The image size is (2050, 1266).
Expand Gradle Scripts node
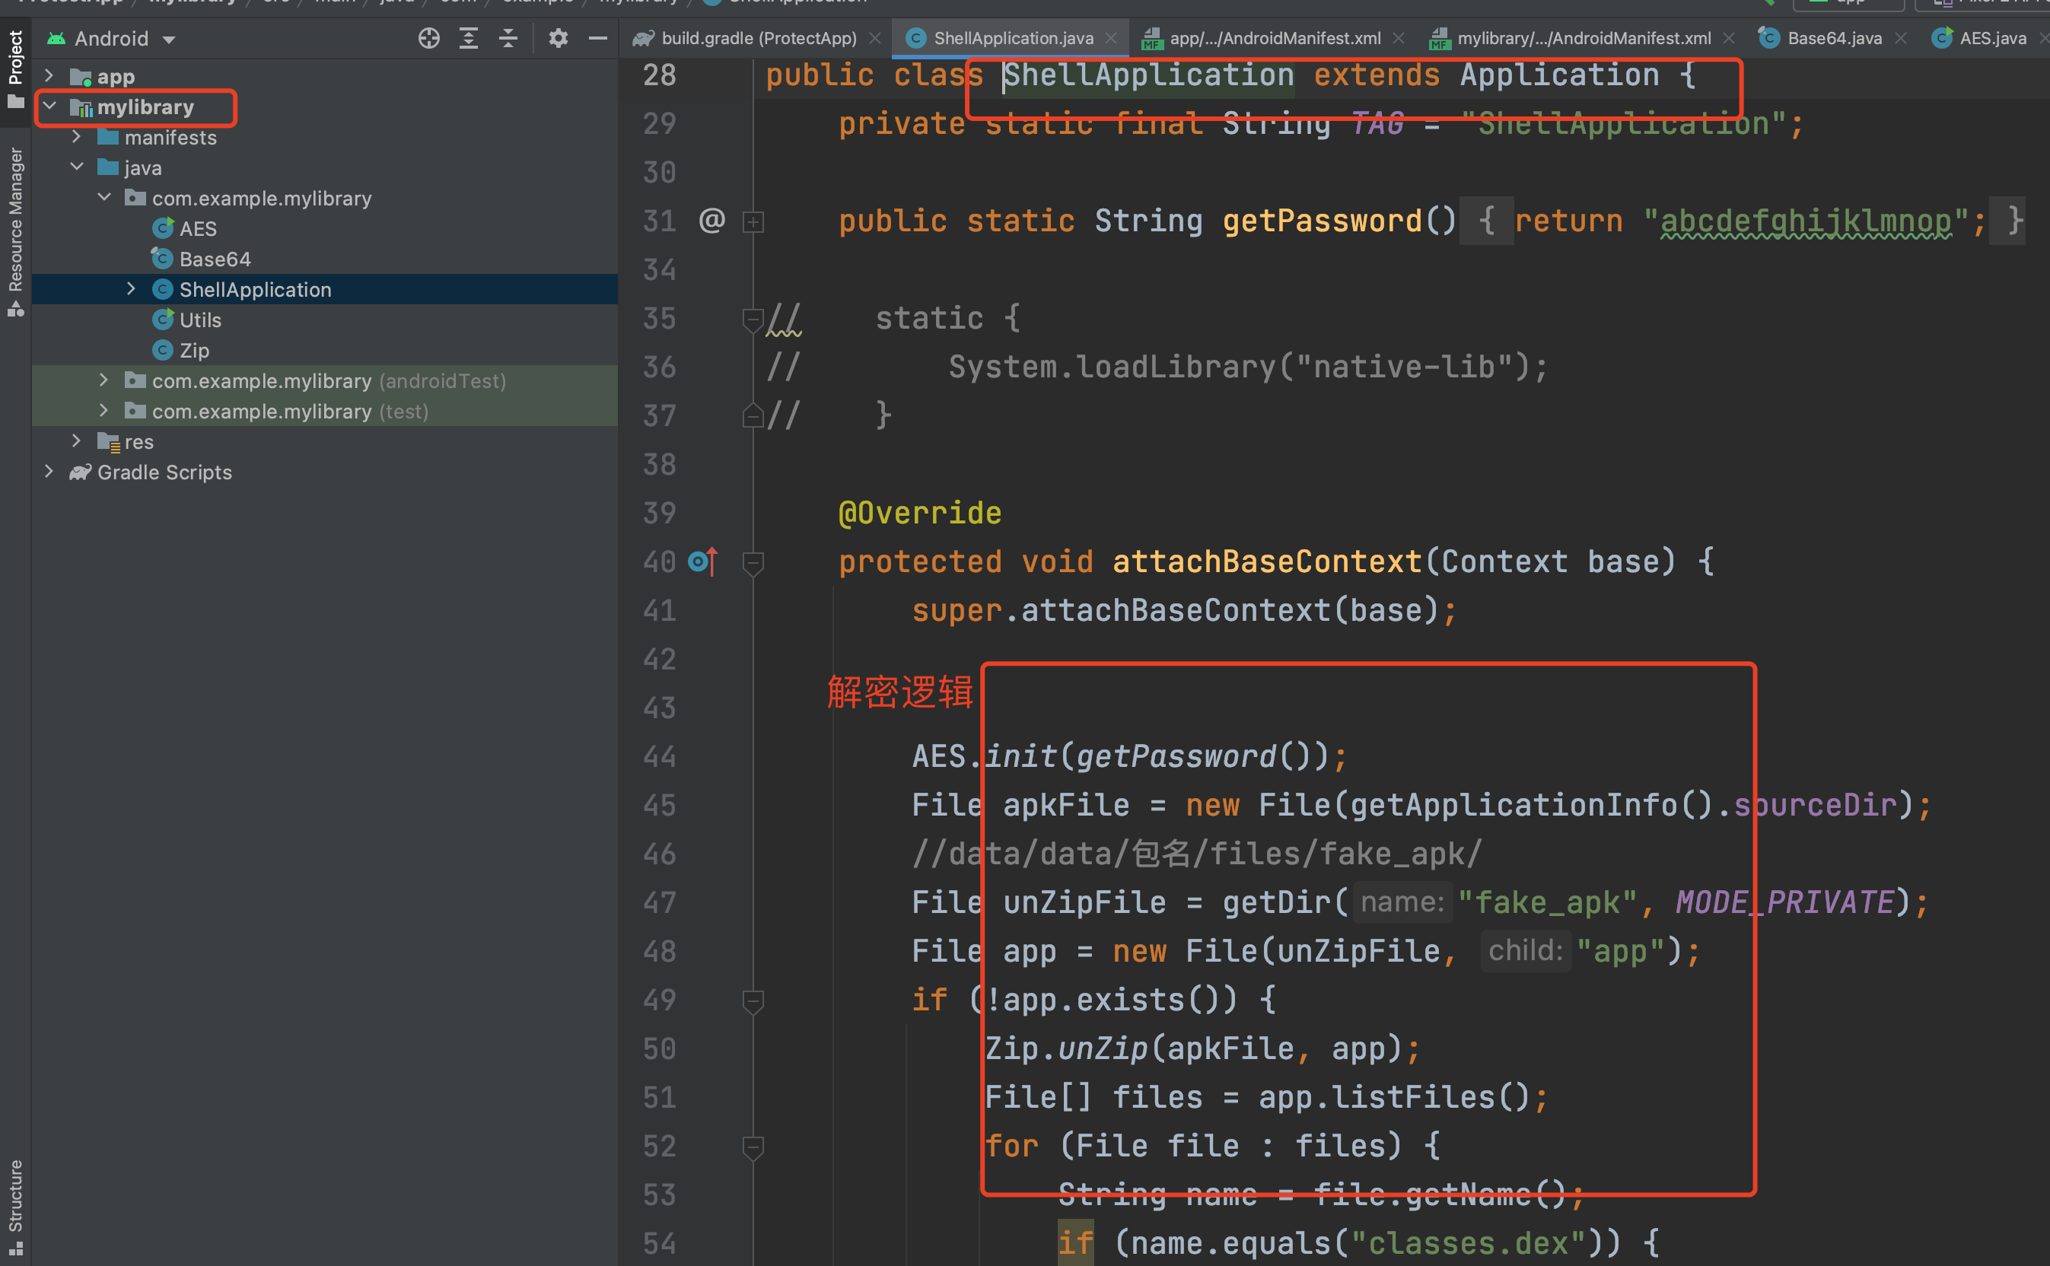(49, 472)
